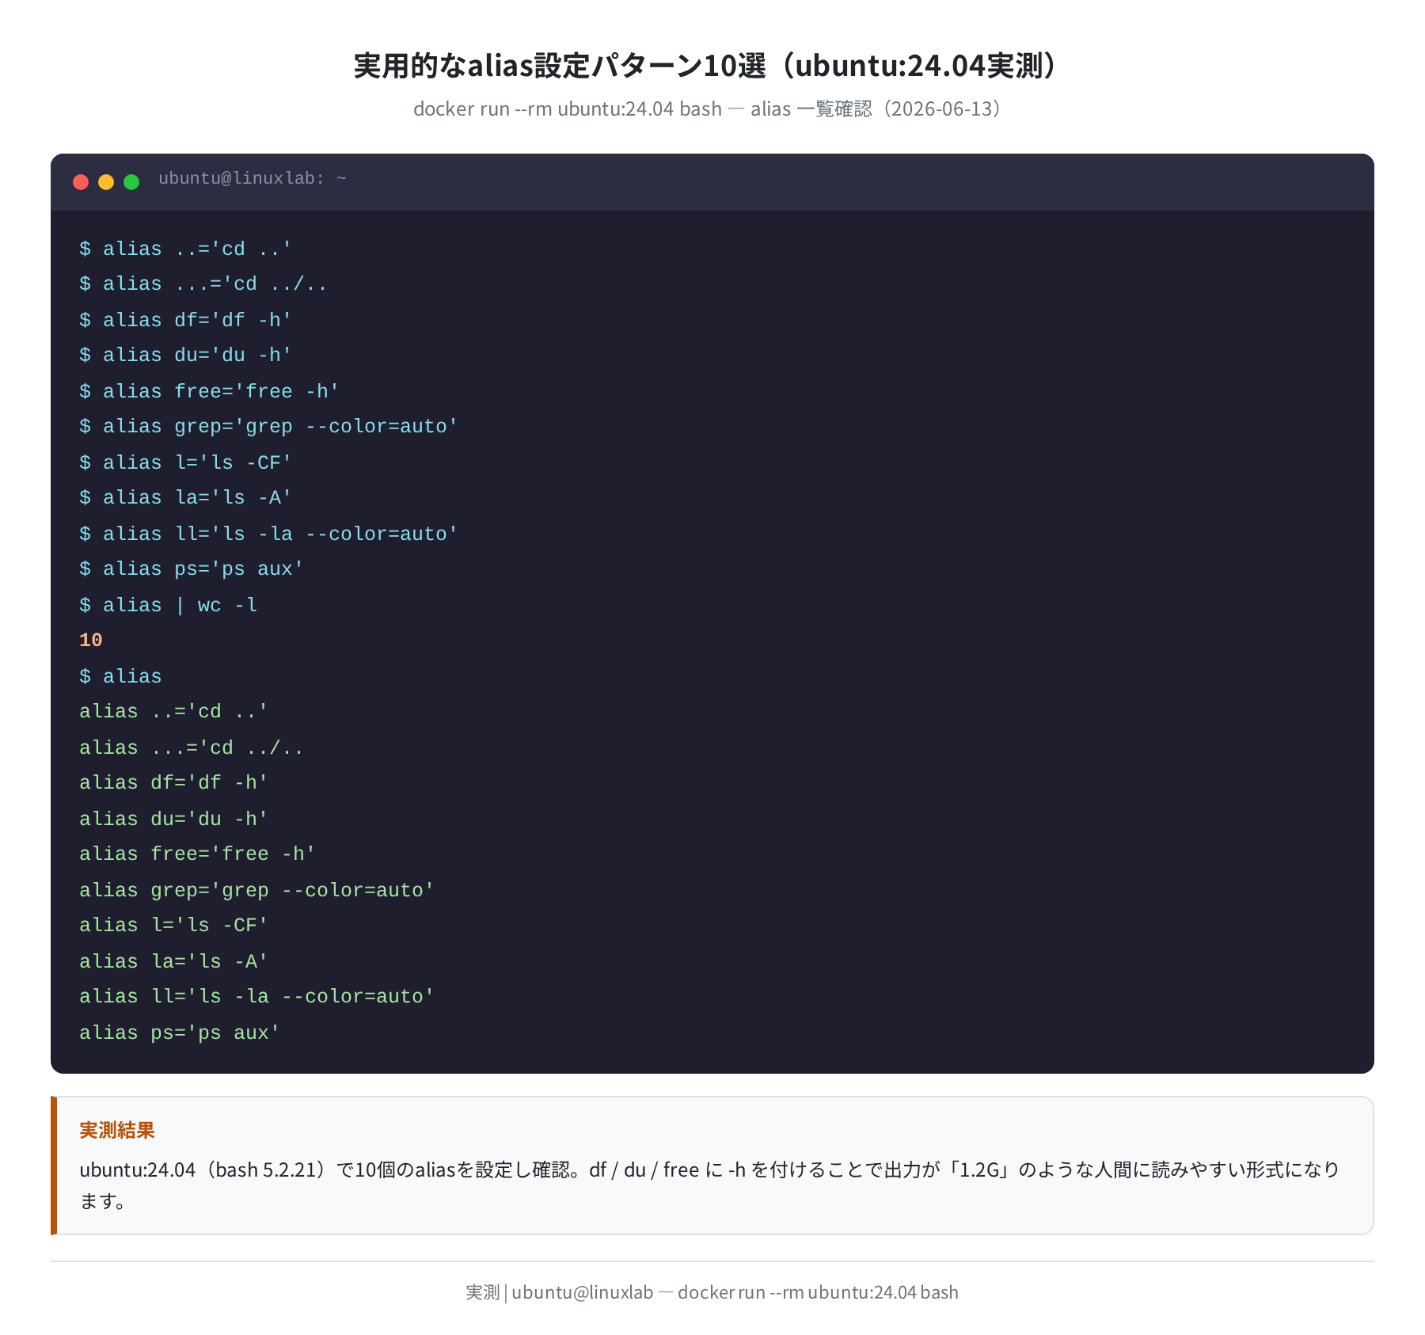Click command line $ alias free='free -h'
Screen dimensions: 1425x1335
[210, 391]
